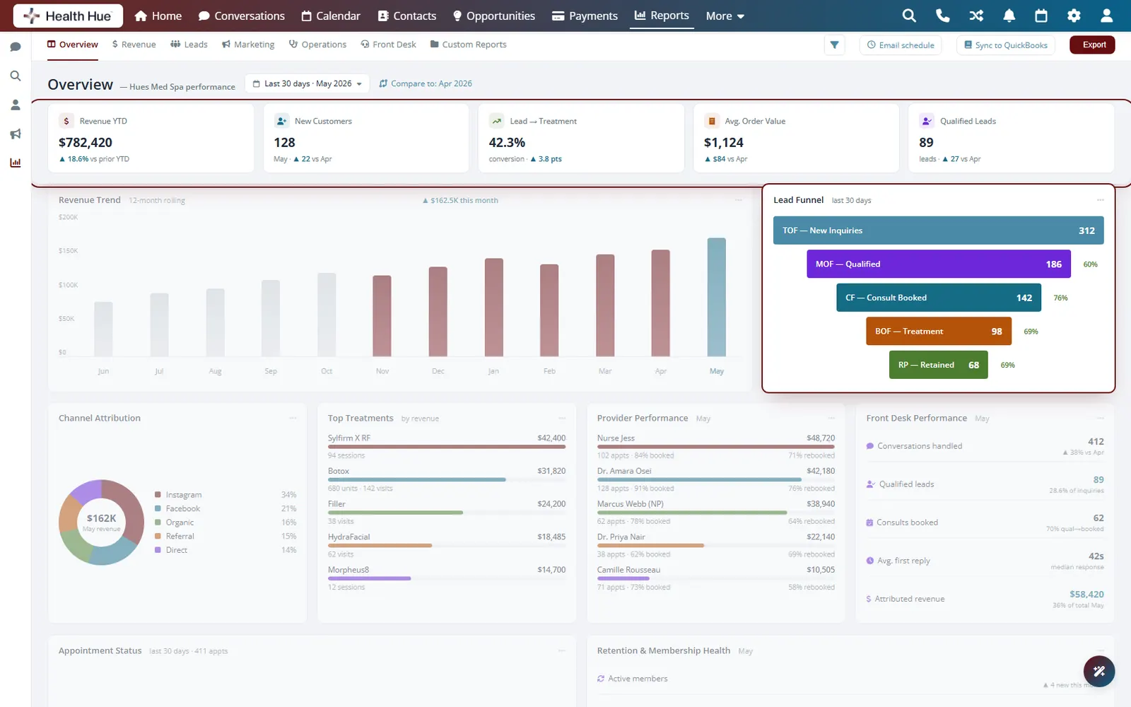The image size is (1131, 707).
Task: Switch to the Leads tab
Action: tap(189, 45)
